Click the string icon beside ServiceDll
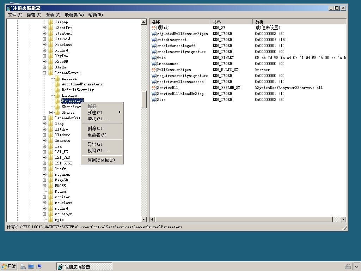Screen dimensions: 361x271 tap(154, 88)
